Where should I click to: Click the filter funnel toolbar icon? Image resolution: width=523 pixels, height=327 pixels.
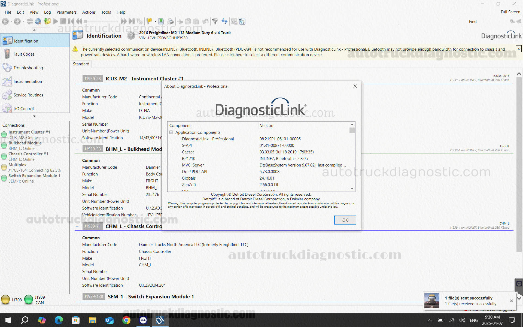215,21
